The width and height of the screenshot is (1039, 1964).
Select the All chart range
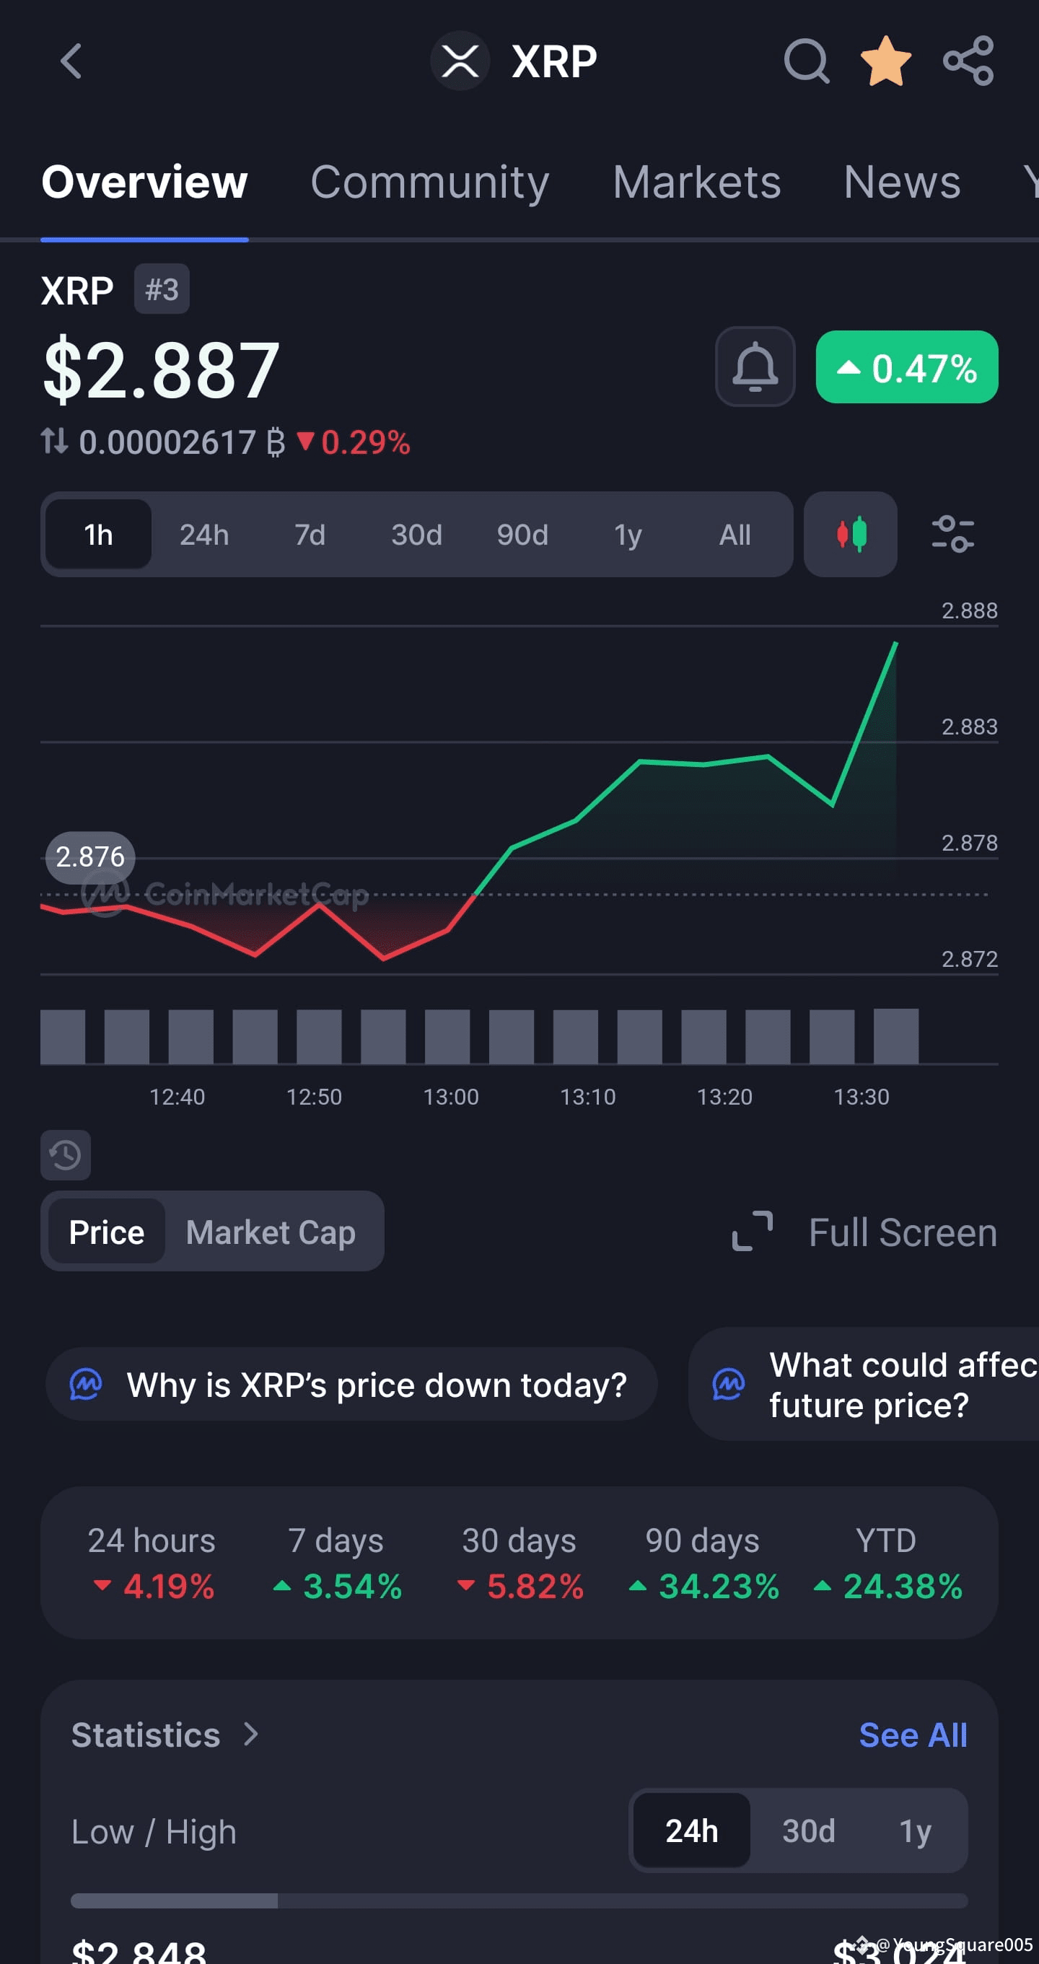735,535
